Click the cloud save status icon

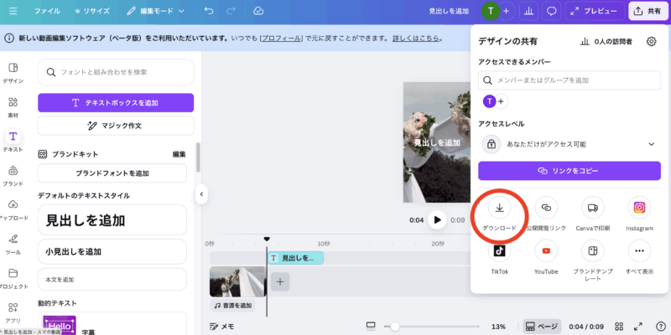pos(258,11)
